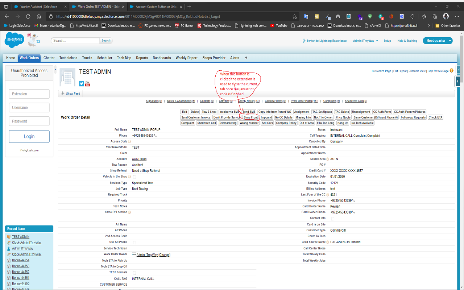Click the Edit button
464x290 pixels.
185,112
